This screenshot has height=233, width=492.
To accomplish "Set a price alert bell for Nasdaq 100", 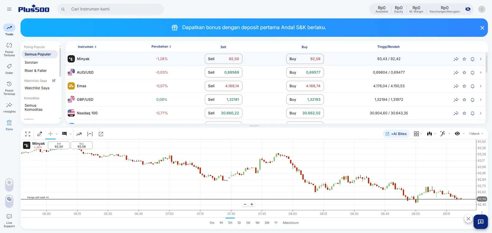I will [x=473, y=113].
